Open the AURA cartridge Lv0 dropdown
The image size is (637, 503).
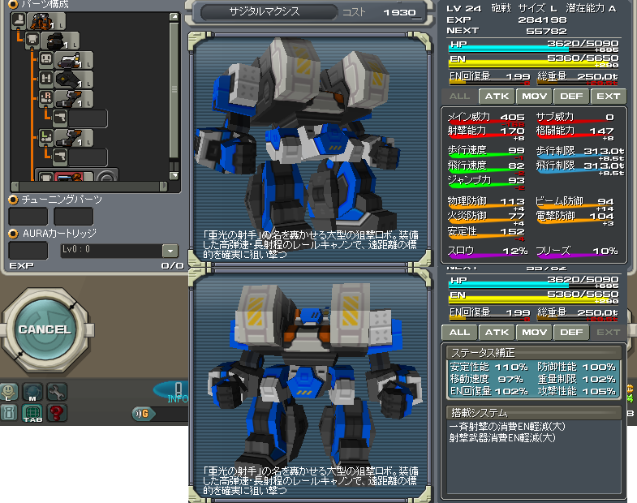click(x=170, y=251)
